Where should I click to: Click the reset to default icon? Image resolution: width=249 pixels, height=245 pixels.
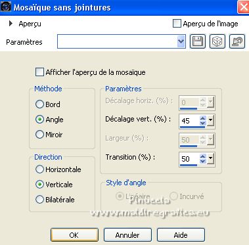coord(237,41)
